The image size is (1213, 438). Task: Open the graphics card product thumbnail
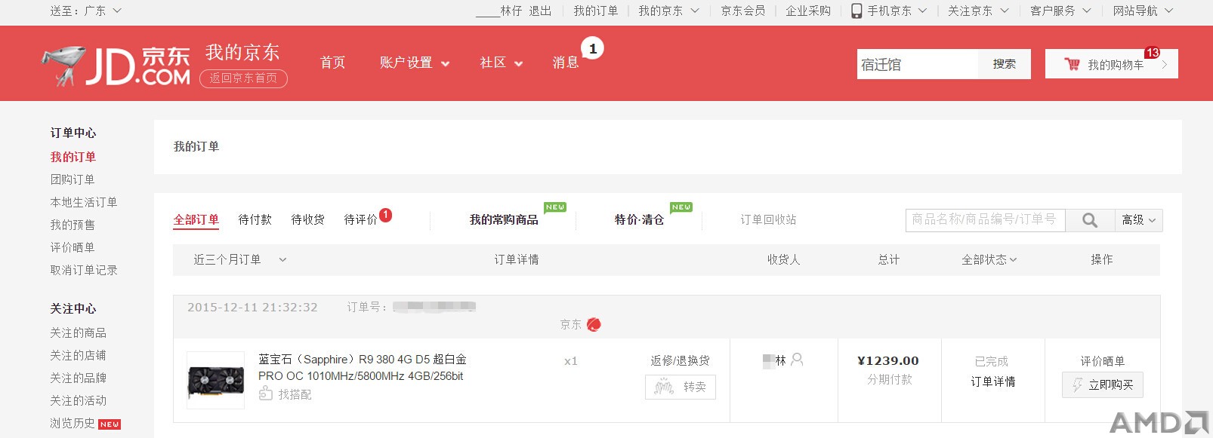[216, 381]
